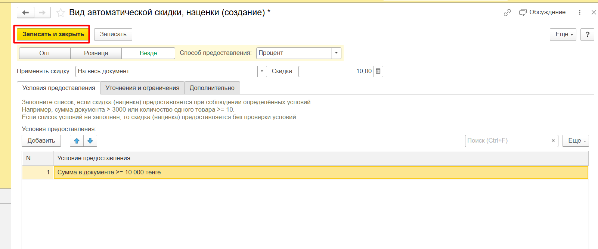Copy link using the chain icon

tap(507, 13)
